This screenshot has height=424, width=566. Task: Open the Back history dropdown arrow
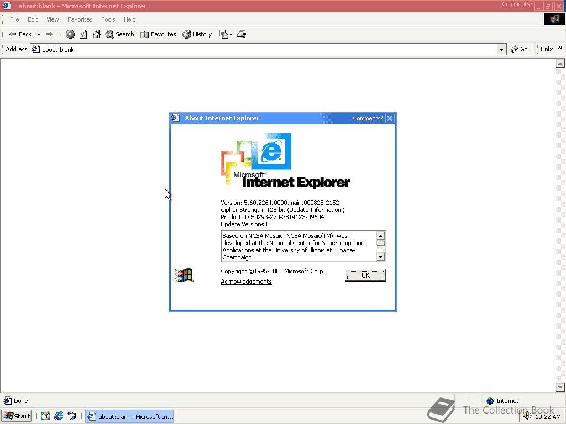pyautogui.click(x=39, y=35)
